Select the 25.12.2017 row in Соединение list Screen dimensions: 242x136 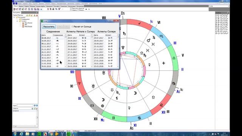point(53,55)
